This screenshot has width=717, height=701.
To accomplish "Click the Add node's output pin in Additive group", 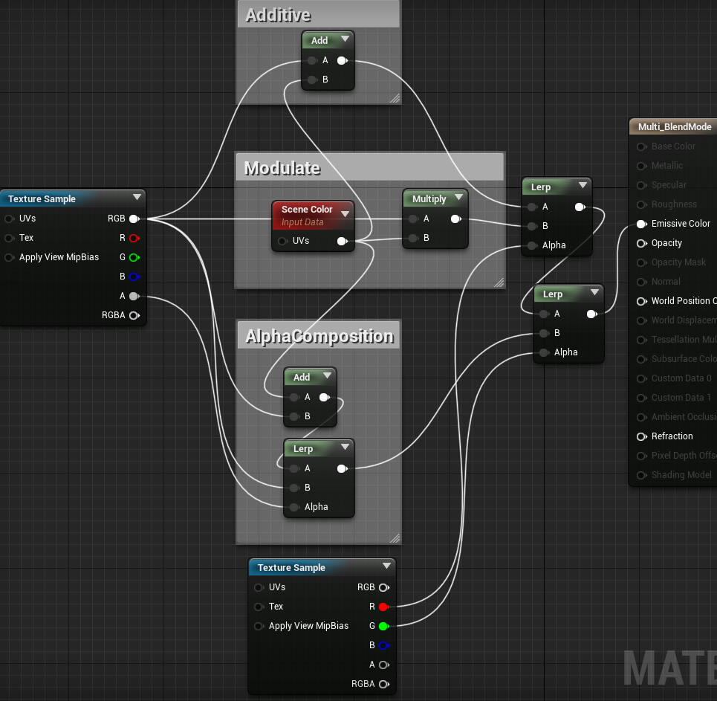I will point(342,60).
